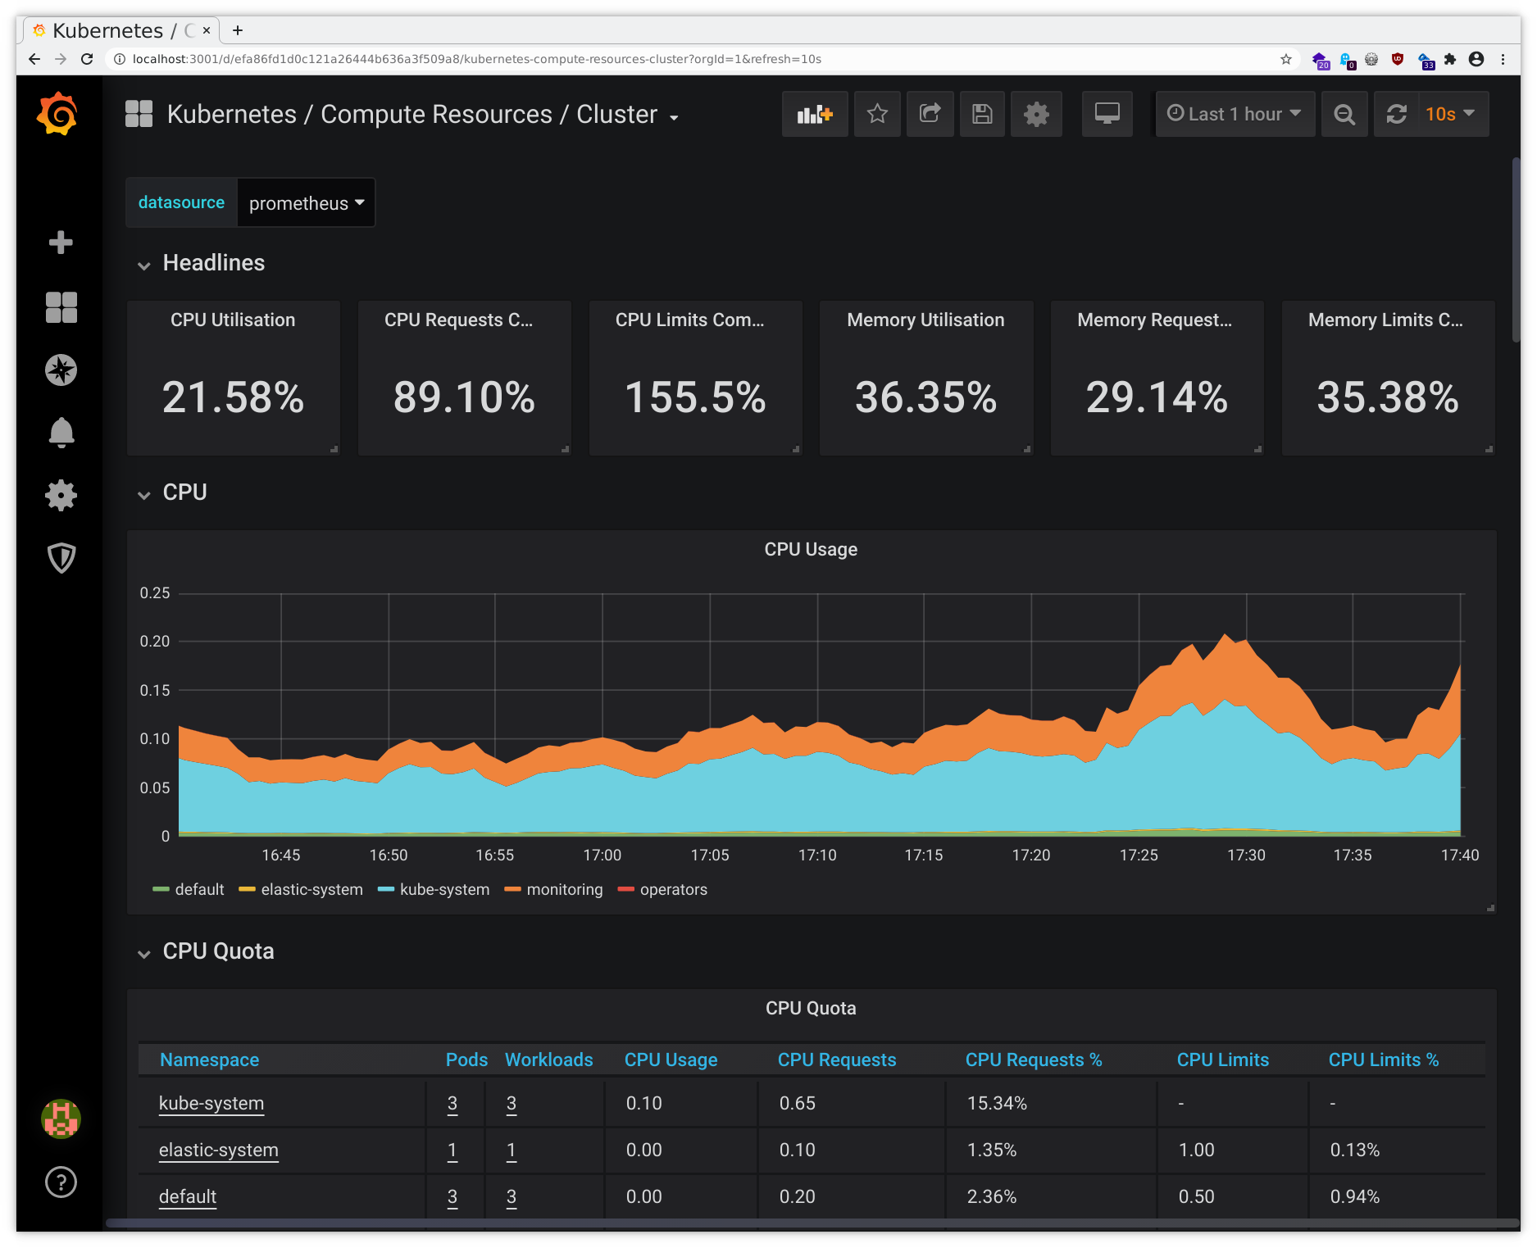
Task: Open Alerting bell icon in sidebar
Action: click(x=61, y=433)
